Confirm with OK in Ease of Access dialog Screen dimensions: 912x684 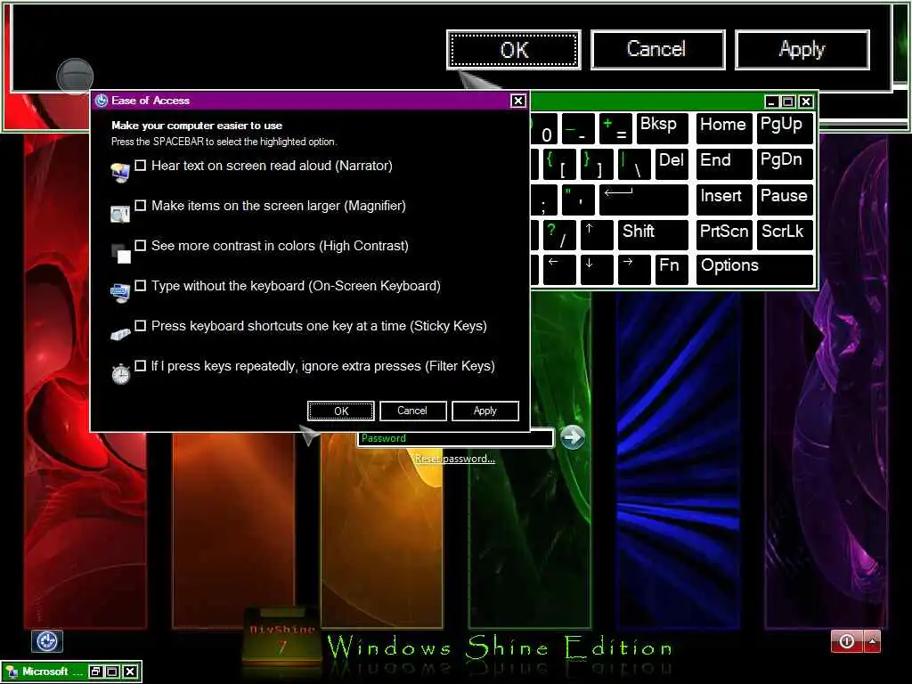341,411
